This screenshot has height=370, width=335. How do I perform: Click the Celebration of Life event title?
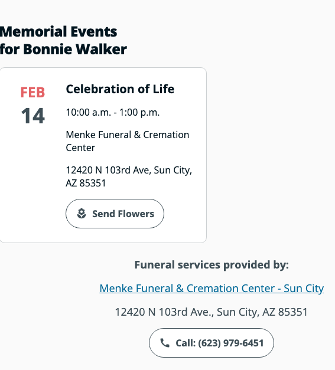click(x=120, y=89)
